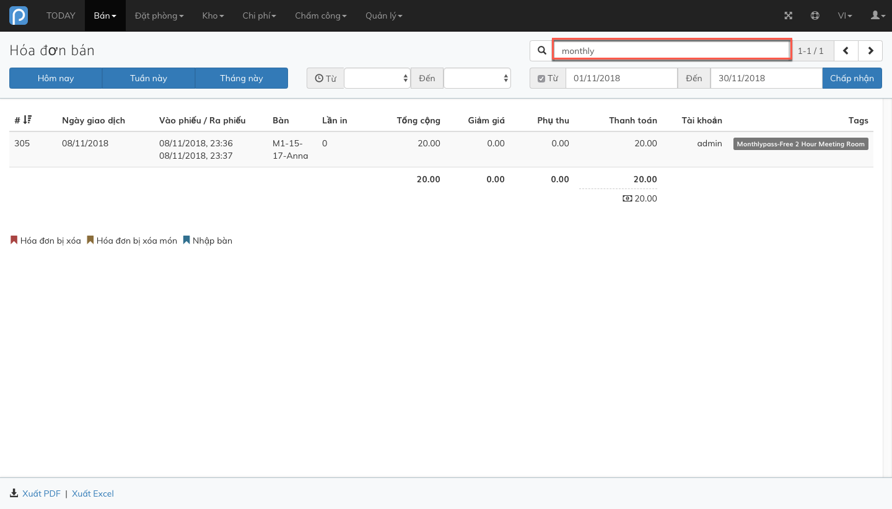Export the list via Xuất Excel

93,494
